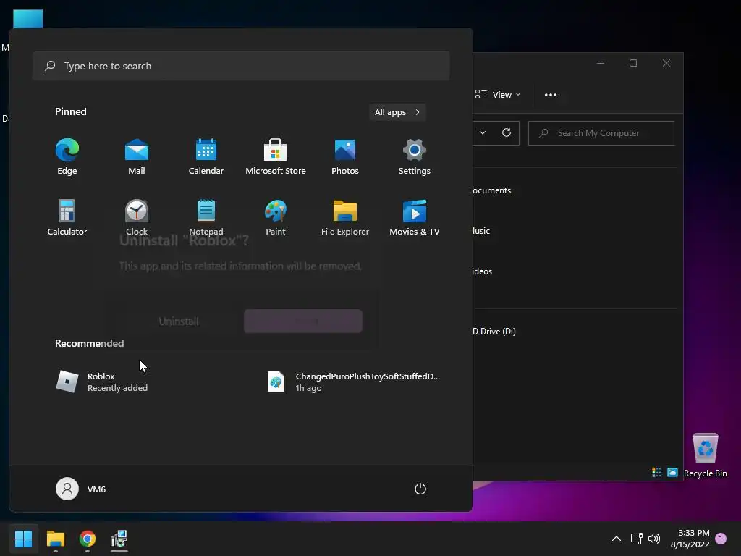This screenshot has height=556, width=741.
Task: Switch Explorer to large thumbnails view icon
Action: [x=672, y=472]
